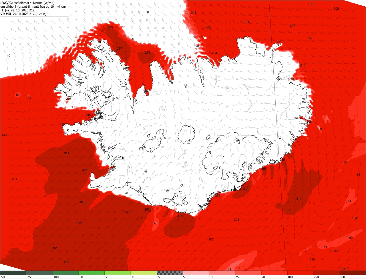This screenshot has height=279, width=366.
Task: Click the flux value '314' southeast of Iceland
Action: tap(299, 199)
